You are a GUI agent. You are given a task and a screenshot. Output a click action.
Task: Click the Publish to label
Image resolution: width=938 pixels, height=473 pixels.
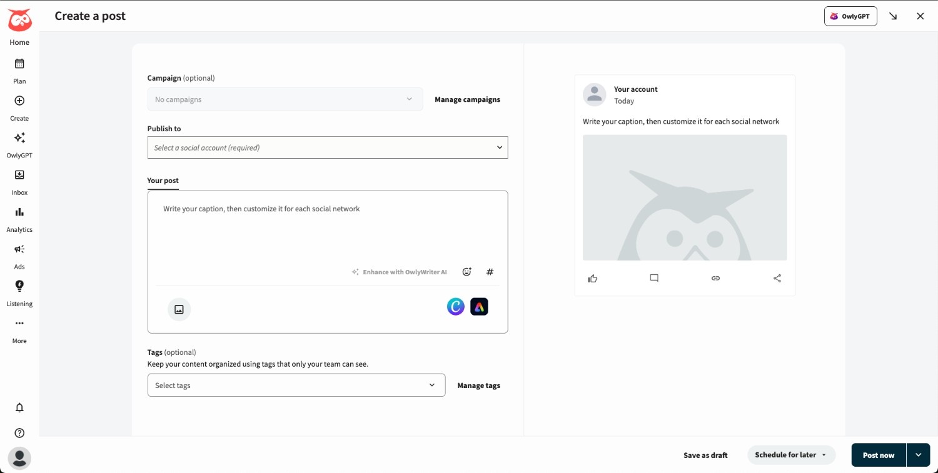coord(164,129)
